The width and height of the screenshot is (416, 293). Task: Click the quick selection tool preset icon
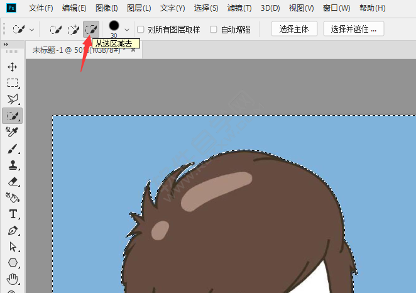[19, 29]
